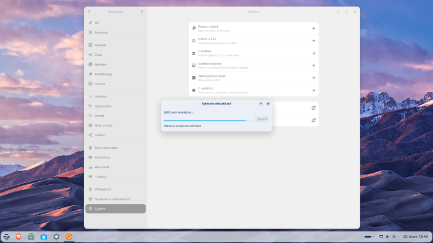Click the Datum a čas clock icon

click(194, 41)
